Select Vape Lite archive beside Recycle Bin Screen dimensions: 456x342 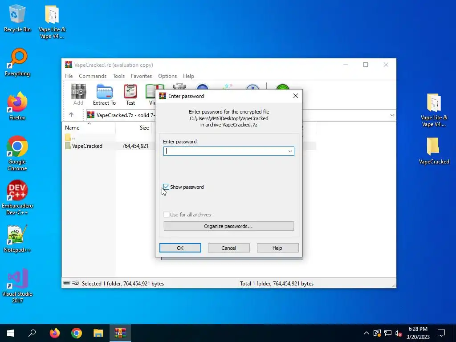coord(52,22)
